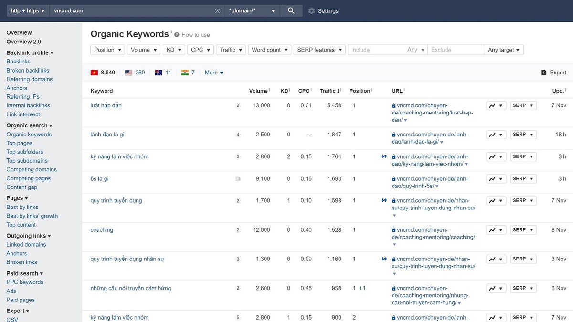Open trend chart for những câu nói truyền cảm hứng
573x322 pixels.
(x=496, y=288)
